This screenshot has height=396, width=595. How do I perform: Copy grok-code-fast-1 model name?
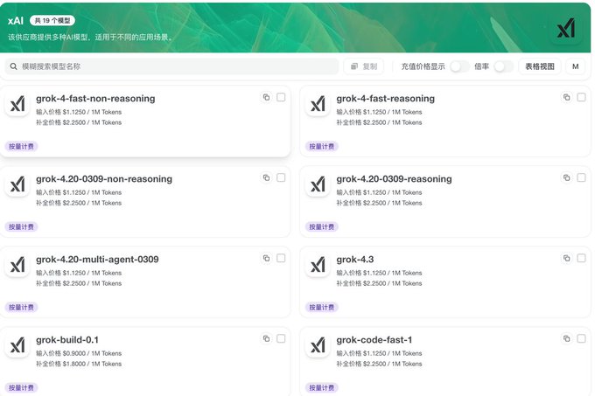pos(566,338)
